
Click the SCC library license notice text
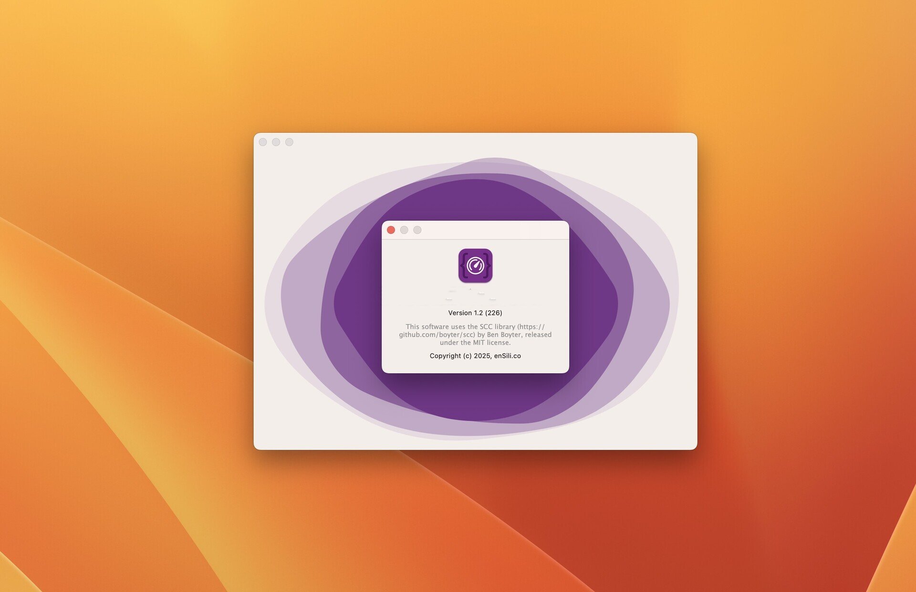click(x=475, y=335)
